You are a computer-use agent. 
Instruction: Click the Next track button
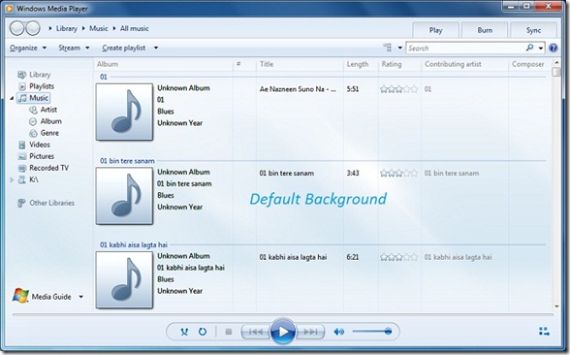[310, 332]
